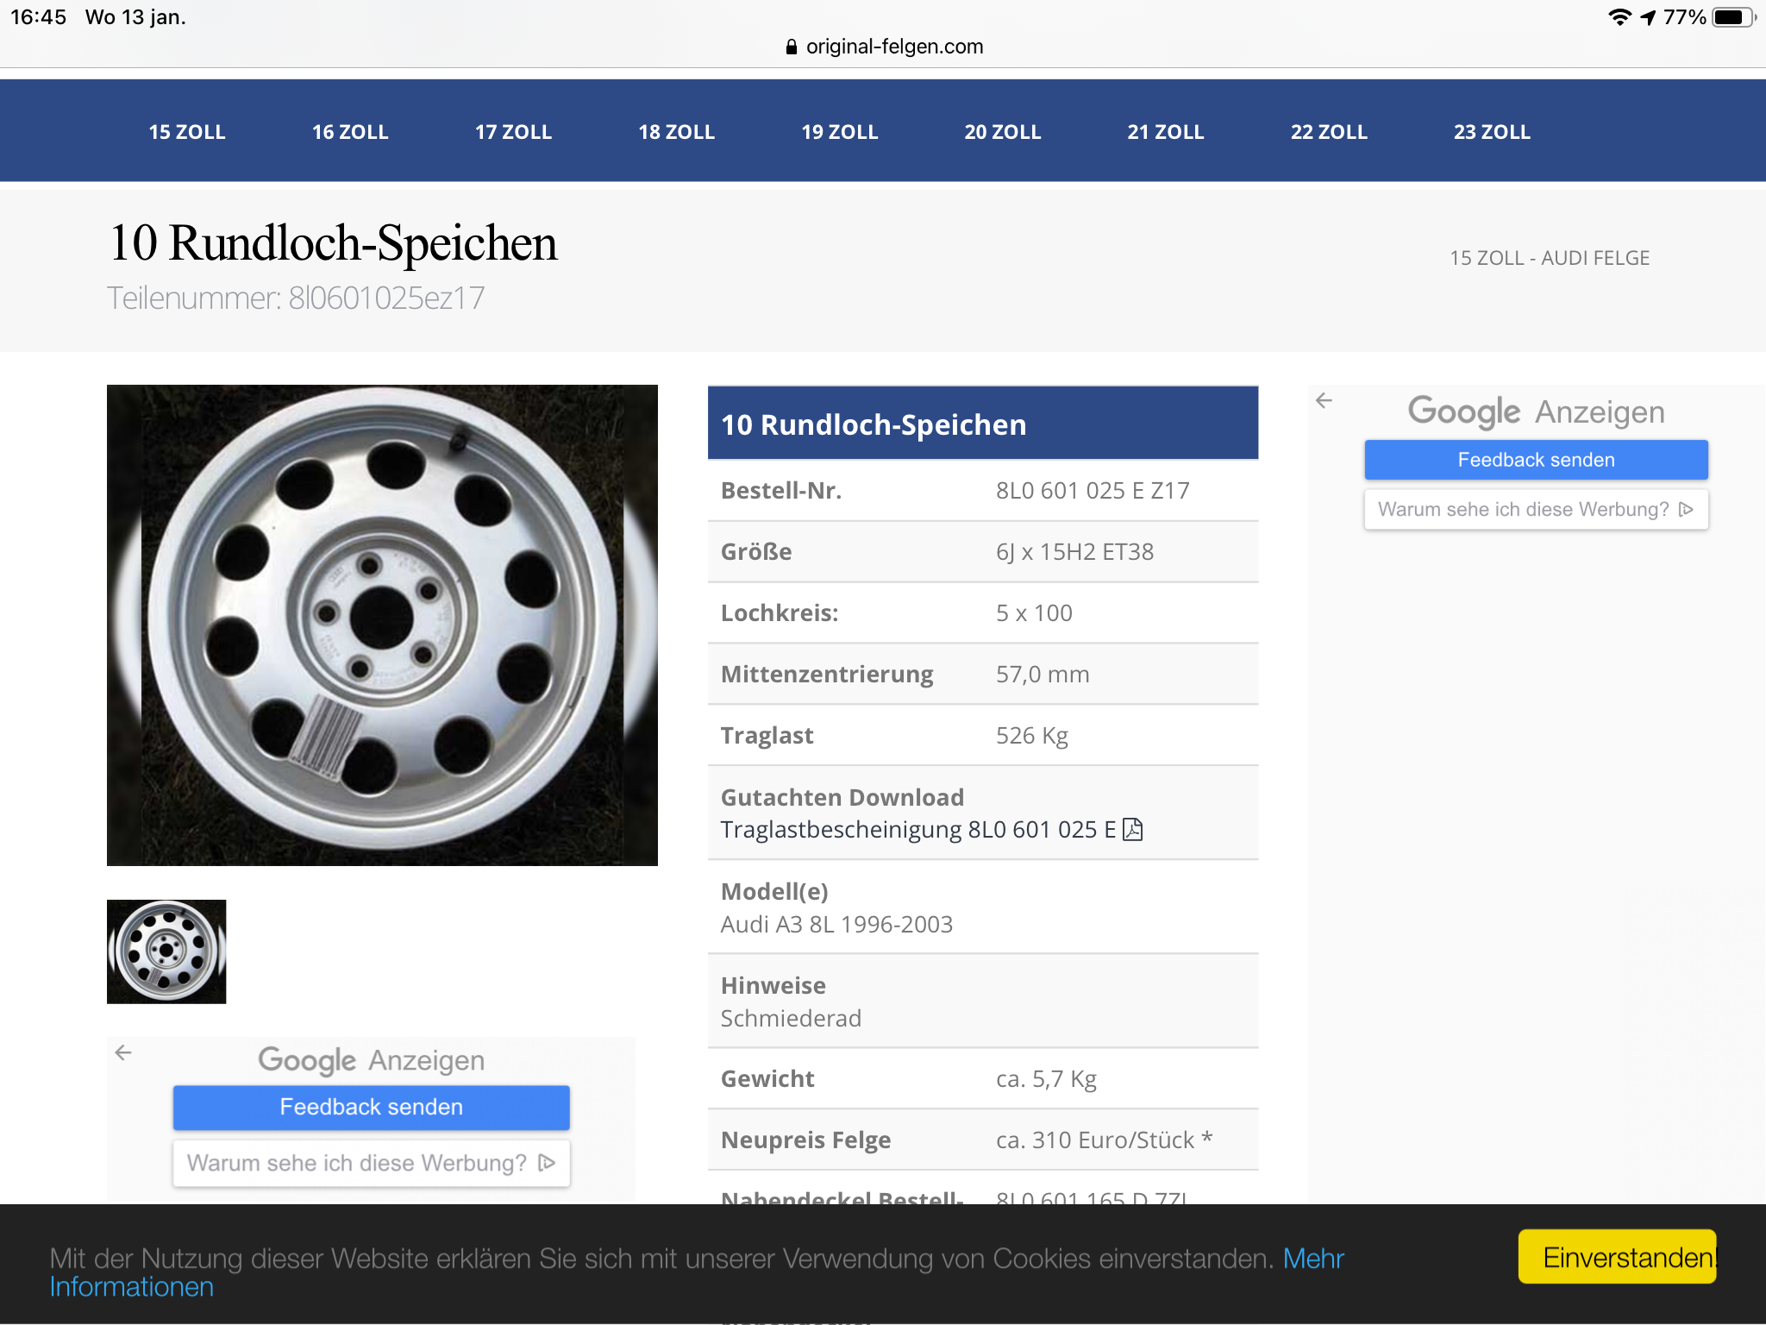Viewport: 1766px width, 1325px height.
Task: Select the Traglast value 526 Kg
Action: point(1032,736)
